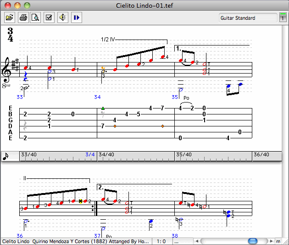Click fret 1 on D string in measure 33
The height and width of the screenshot is (245, 289).
[x=49, y=126]
